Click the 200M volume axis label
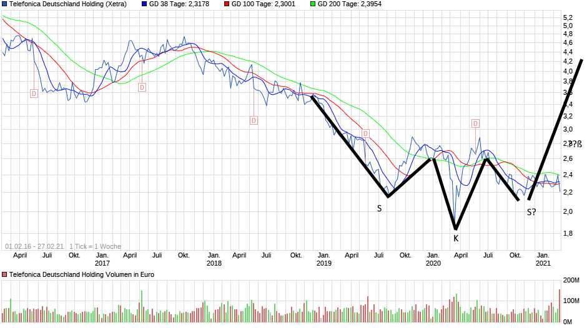The height and width of the screenshot is (328, 587). [x=571, y=280]
